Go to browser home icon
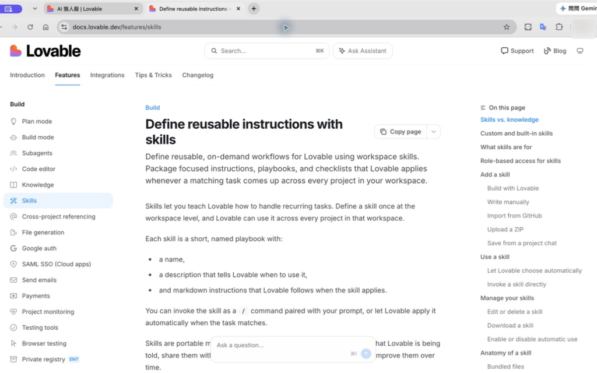 point(45,27)
